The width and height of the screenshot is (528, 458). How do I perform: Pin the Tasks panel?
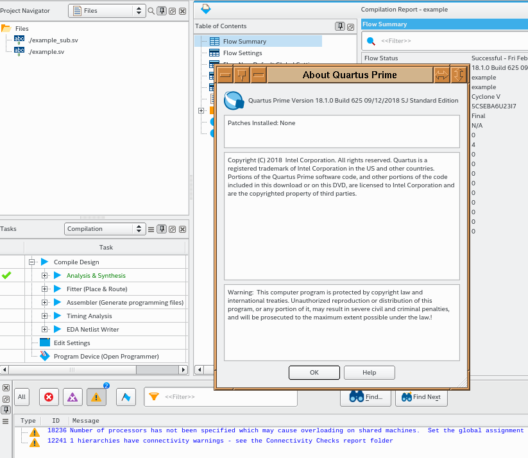click(x=162, y=229)
